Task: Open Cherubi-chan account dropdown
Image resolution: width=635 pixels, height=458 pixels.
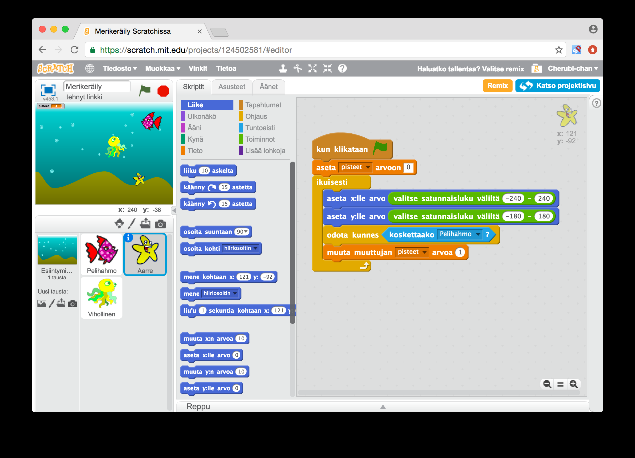Action: [x=573, y=69]
